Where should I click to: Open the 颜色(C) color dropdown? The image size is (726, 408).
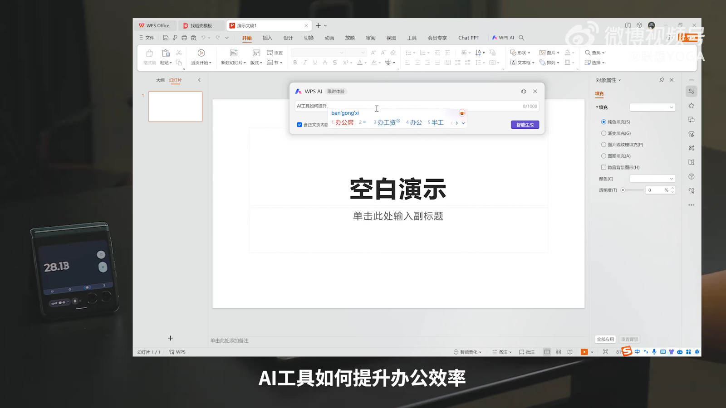click(x=652, y=179)
